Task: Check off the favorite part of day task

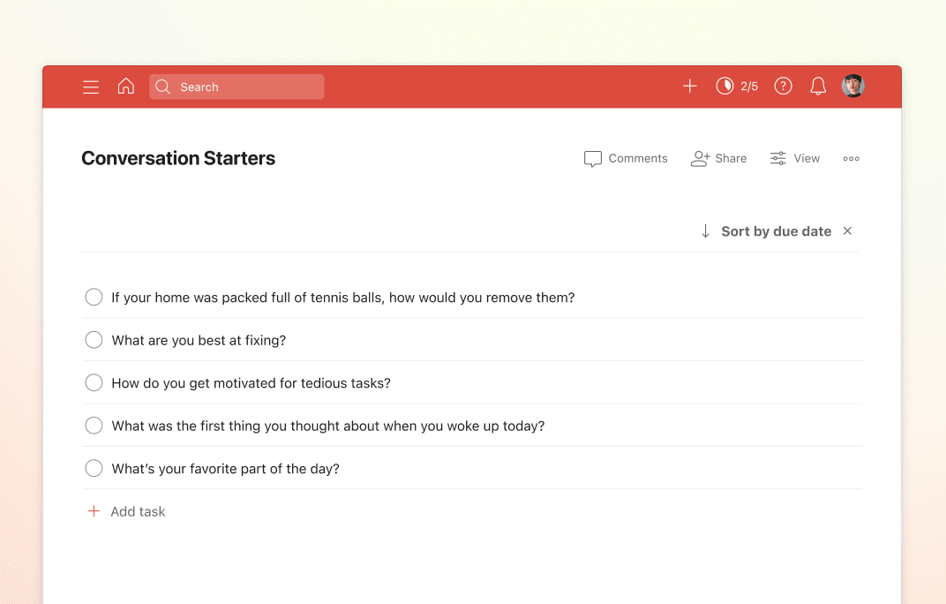Action: point(94,469)
